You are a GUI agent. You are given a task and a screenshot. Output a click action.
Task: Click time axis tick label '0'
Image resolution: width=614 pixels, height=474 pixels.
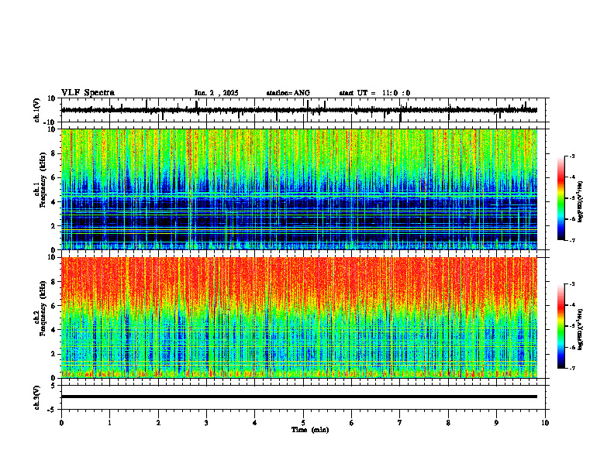(x=61, y=423)
